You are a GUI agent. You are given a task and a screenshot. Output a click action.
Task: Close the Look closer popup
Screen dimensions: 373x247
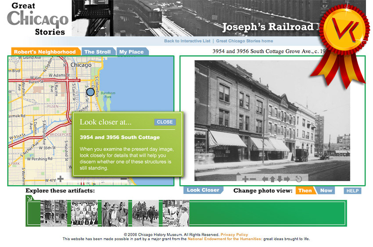pyautogui.click(x=165, y=122)
